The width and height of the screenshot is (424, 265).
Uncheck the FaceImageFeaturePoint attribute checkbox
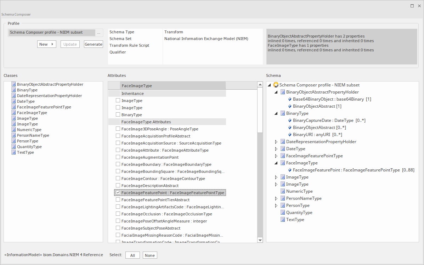pyautogui.click(x=118, y=193)
